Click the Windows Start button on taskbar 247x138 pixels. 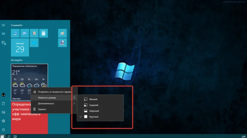tap(2, 136)
